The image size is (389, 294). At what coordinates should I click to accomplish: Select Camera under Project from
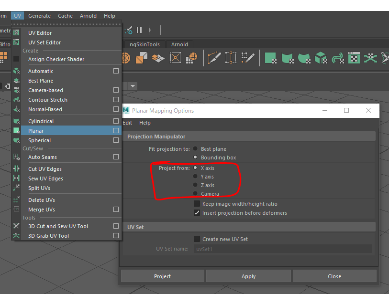(195, 193)
